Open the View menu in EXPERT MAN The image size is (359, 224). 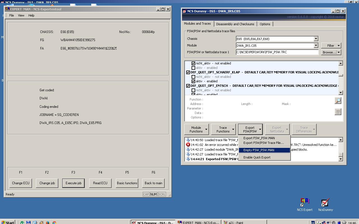pos(21,15)
